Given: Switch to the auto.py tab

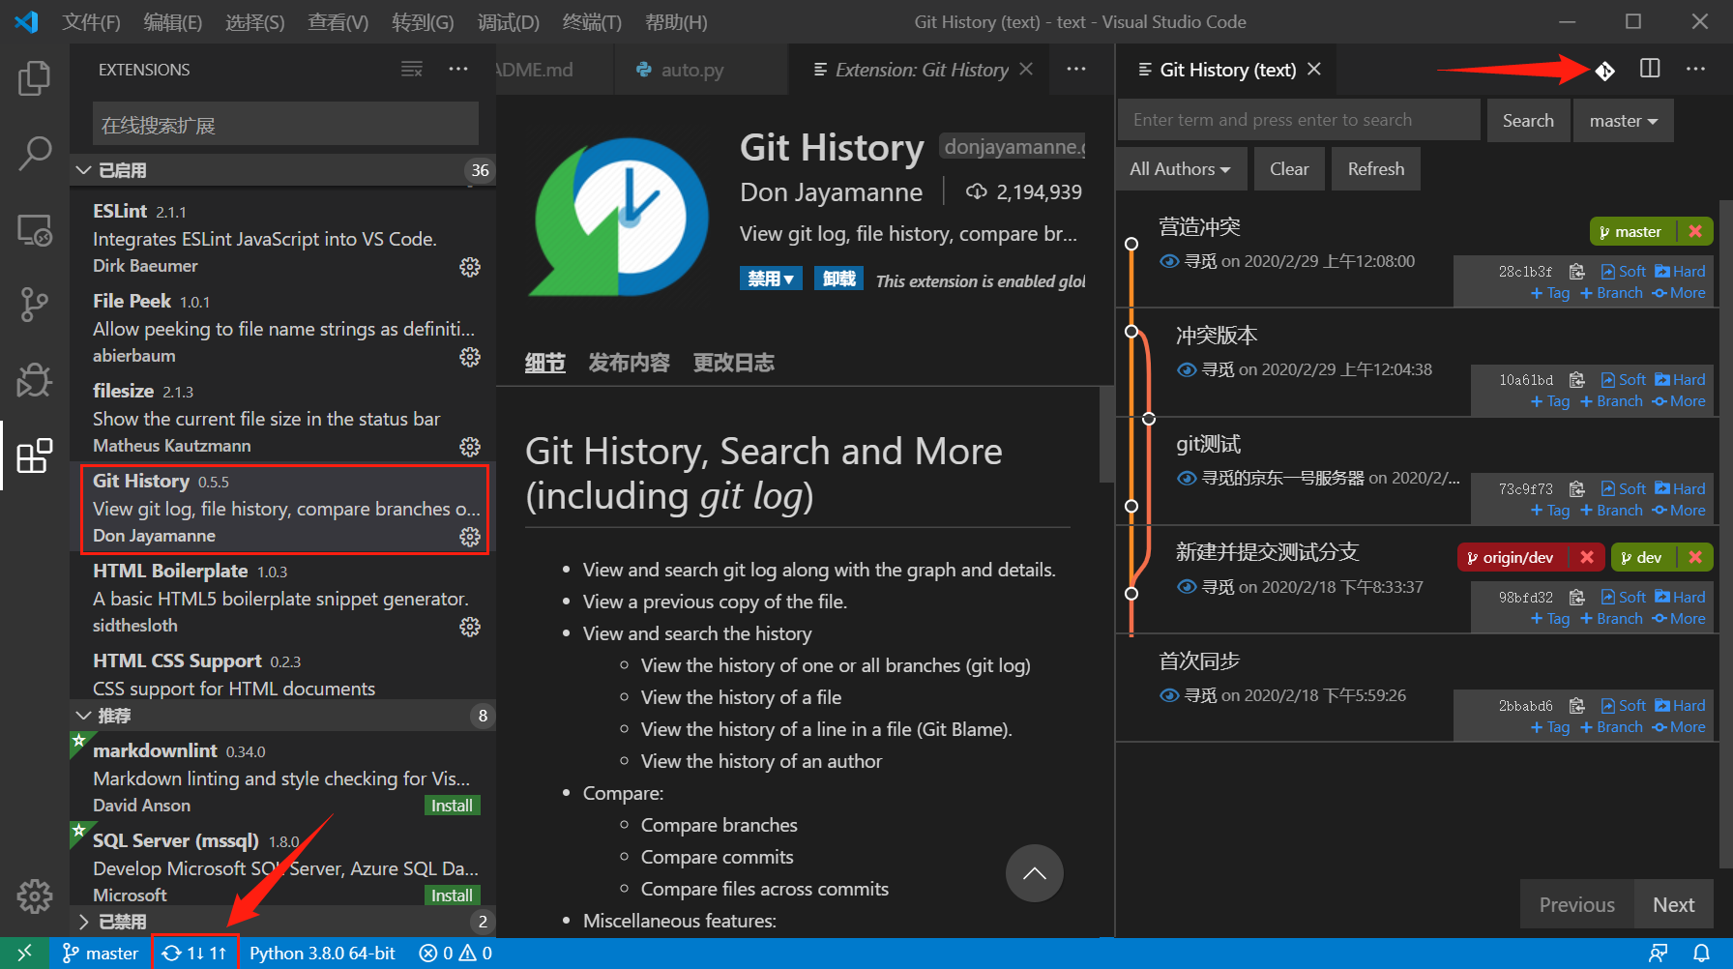Looking at the screenshot, I should click(x=692, y=70).
